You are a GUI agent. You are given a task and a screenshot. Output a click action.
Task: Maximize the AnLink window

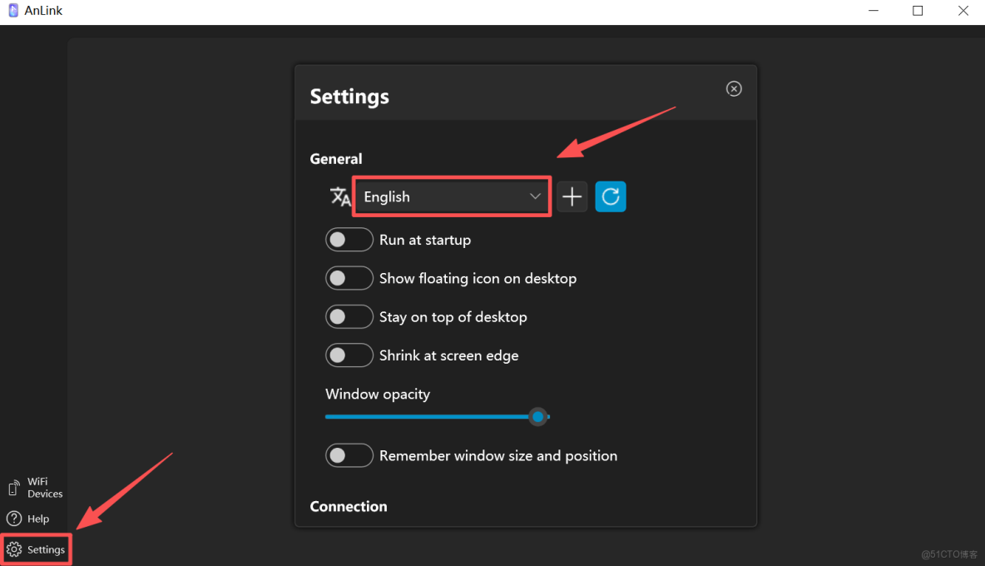pos(918,11)
